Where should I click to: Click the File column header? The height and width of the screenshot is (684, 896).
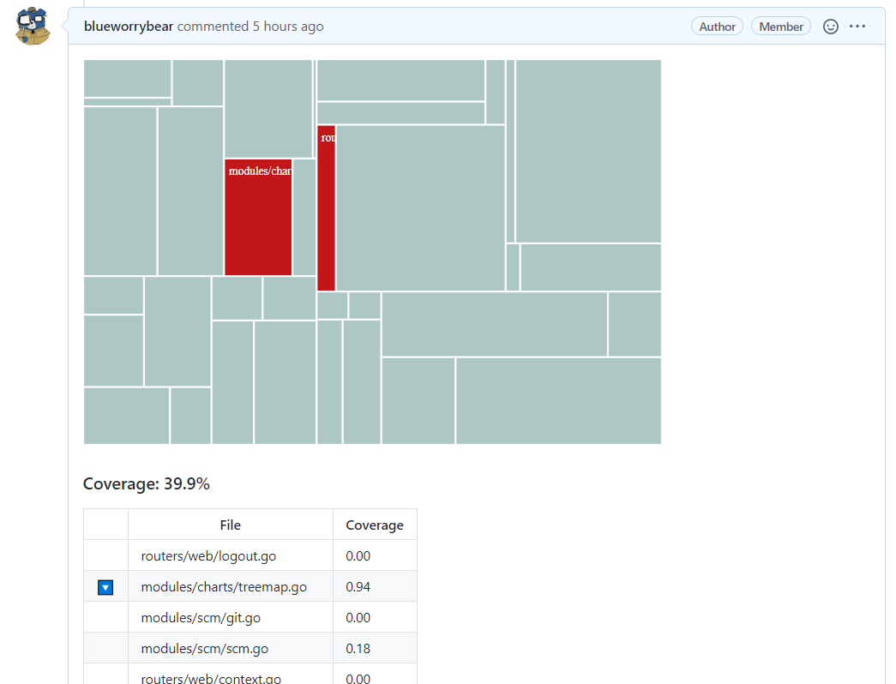(x=231, y=525)
